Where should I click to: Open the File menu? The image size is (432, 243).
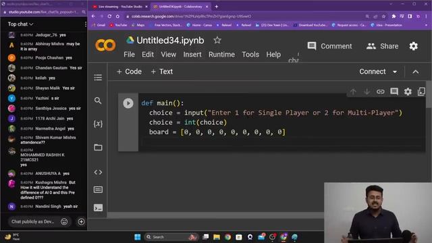(129, 55)
